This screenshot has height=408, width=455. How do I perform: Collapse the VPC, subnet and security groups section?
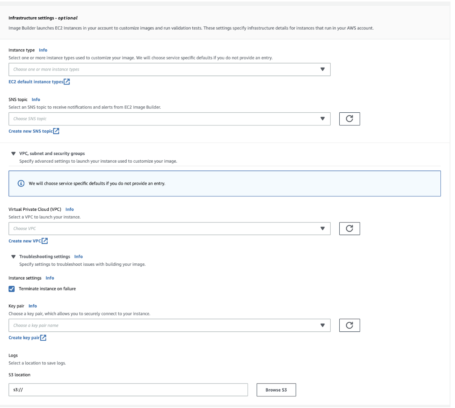(14, 154)
